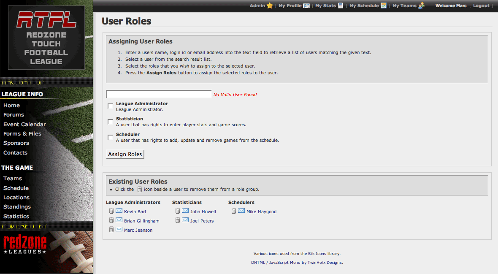This screenshot has height=274, width=498.
Task: Toggle the Scheduler role checkbox
Action: pyautogui.click(x=111, y=137)
